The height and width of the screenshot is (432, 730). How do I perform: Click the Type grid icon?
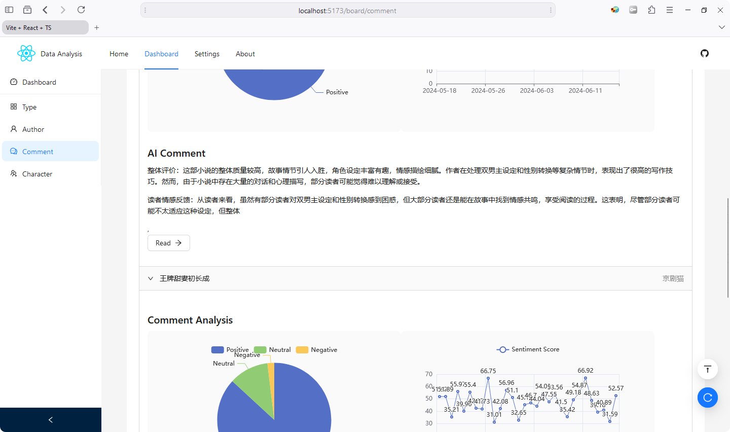(14, 106)
